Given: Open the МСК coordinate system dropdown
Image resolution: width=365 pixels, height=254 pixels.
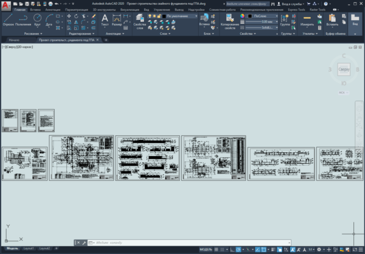Looking at the screenshot, I should tap(344, 93).
